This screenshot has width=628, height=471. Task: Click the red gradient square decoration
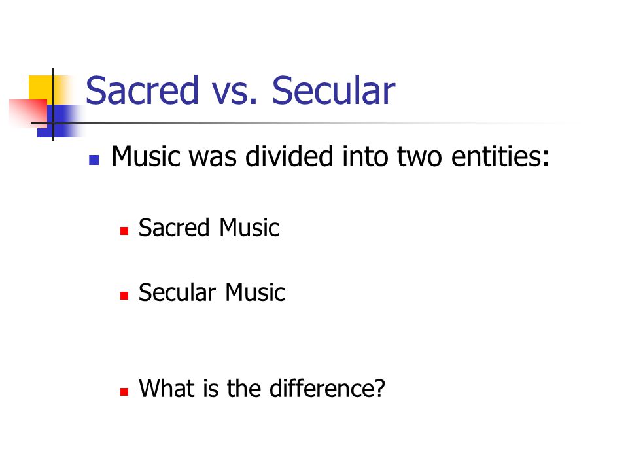[28, 114]
